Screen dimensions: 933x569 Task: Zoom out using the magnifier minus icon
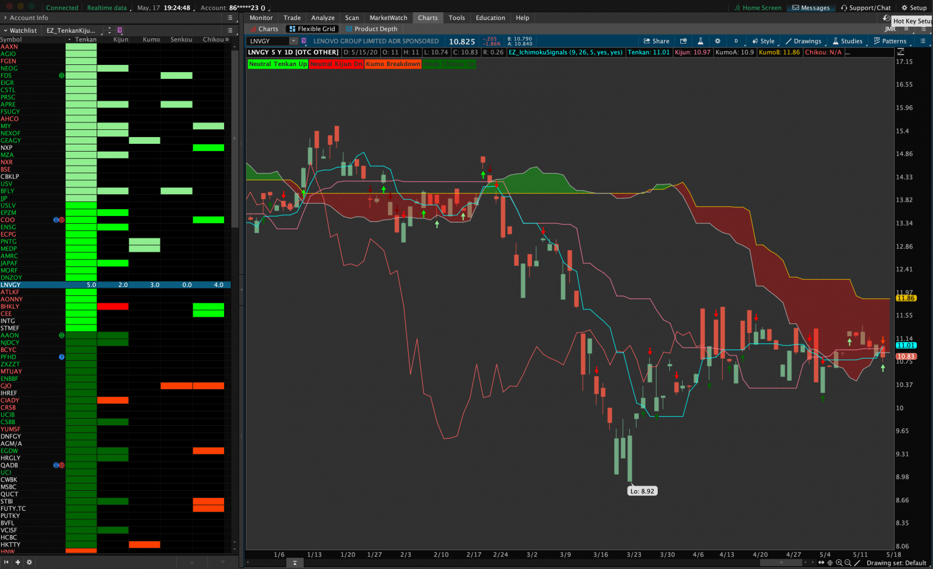pos(848,563)
